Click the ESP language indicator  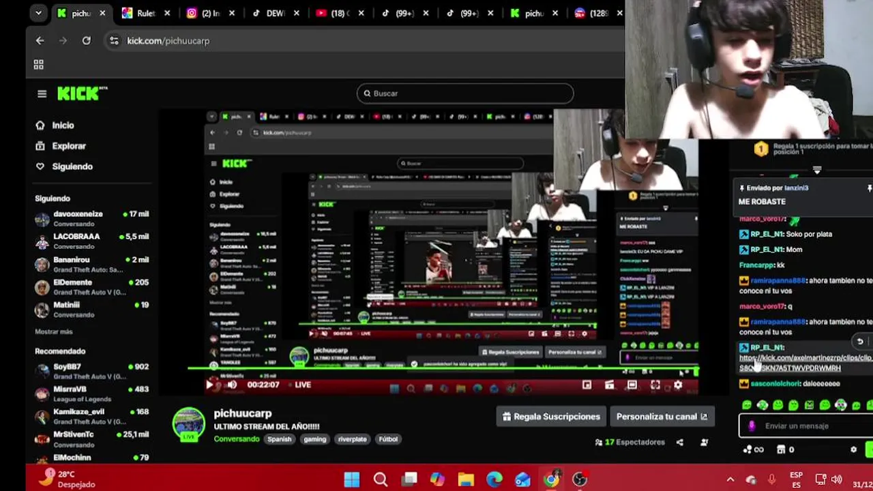tap(795, 479)
